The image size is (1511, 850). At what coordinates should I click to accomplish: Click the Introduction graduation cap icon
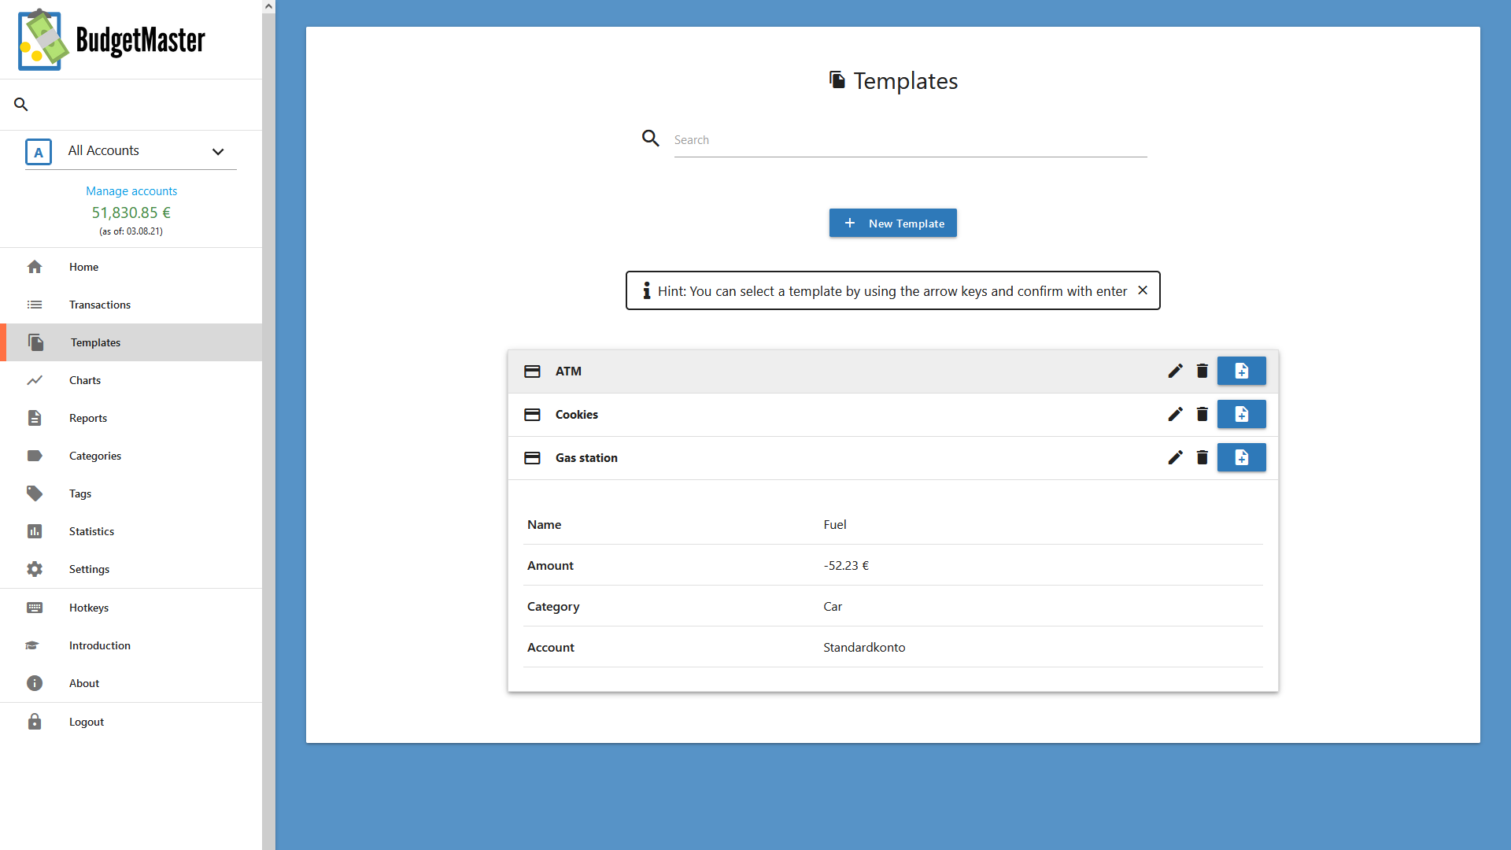[x=32, y=645]
